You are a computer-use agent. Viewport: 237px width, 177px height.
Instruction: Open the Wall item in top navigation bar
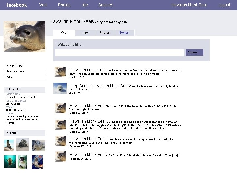43,5
